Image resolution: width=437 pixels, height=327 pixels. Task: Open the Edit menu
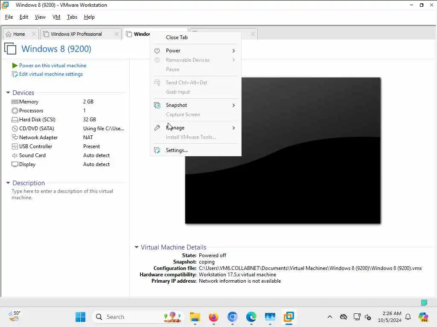(24, 17)
